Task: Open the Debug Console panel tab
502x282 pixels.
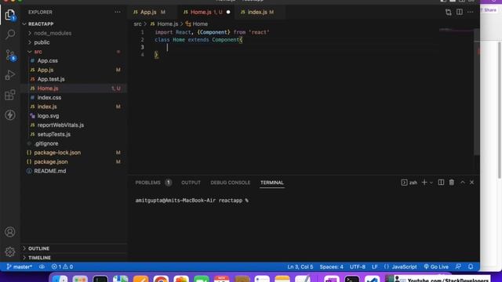Action: [x=230, y=183]
